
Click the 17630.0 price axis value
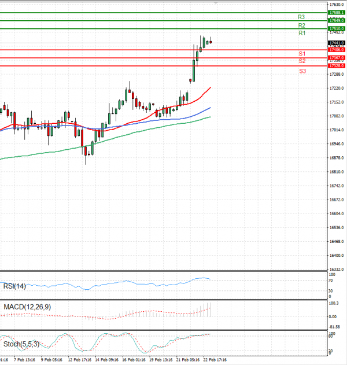tap(337, 5)
